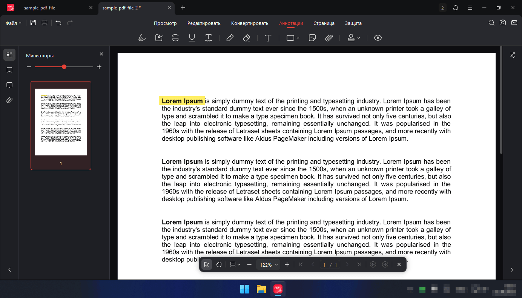The width and height of the screenshot is (522, 298).
Task: Zoom in with the plus button
Action: click(x=287, y=264)
